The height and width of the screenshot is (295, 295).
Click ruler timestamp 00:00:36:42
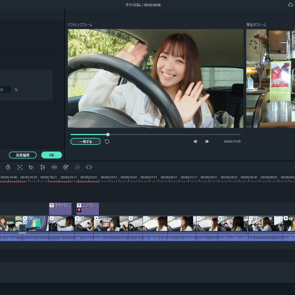coord(249,177)
